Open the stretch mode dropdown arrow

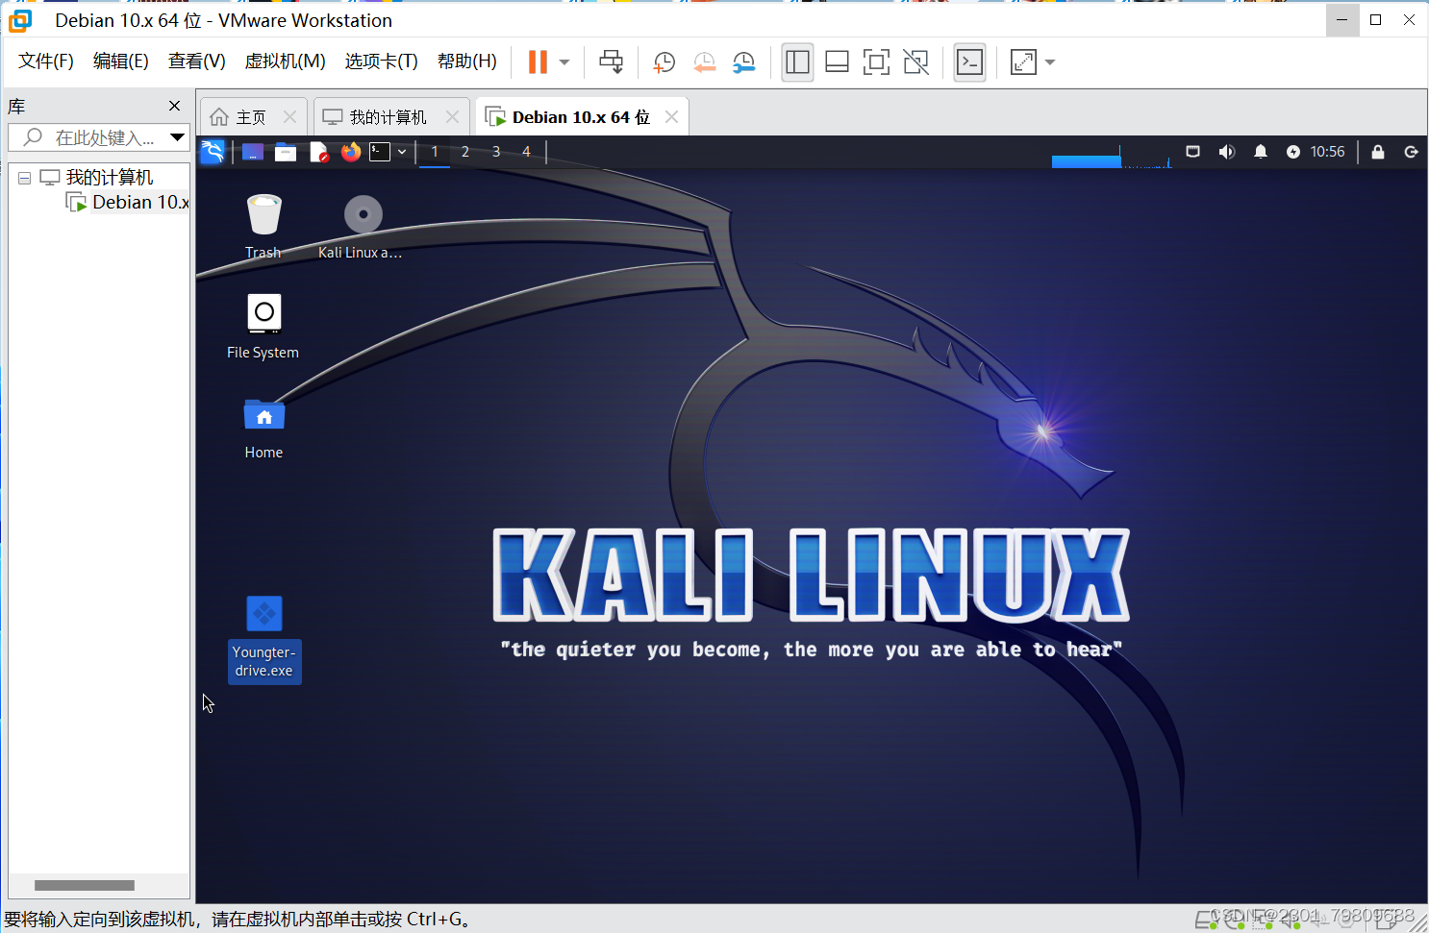click(x=1050, y=62)
